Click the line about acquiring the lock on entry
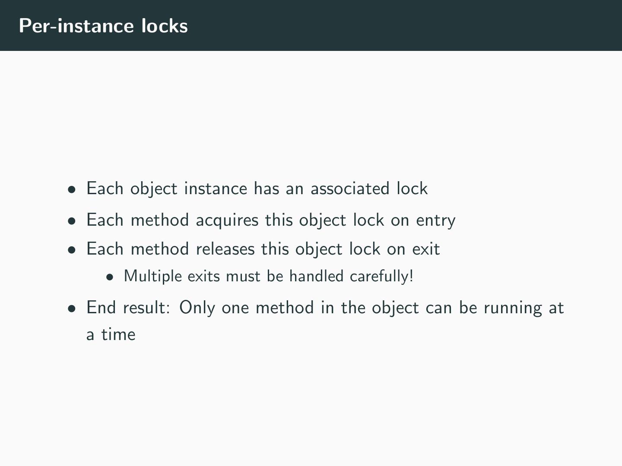This screenshot has width=622, height=466. 270,220
